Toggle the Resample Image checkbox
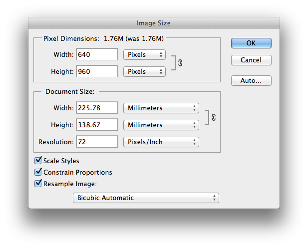Viewport: 308px width, 248px height. pos(38,183)
